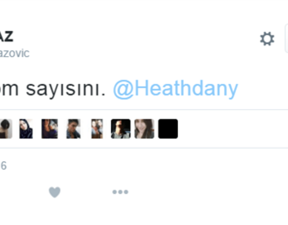Viewport: 288px width, 225px height.
Task: Open the three-dots more options menu
Action: tap(120, 192)
